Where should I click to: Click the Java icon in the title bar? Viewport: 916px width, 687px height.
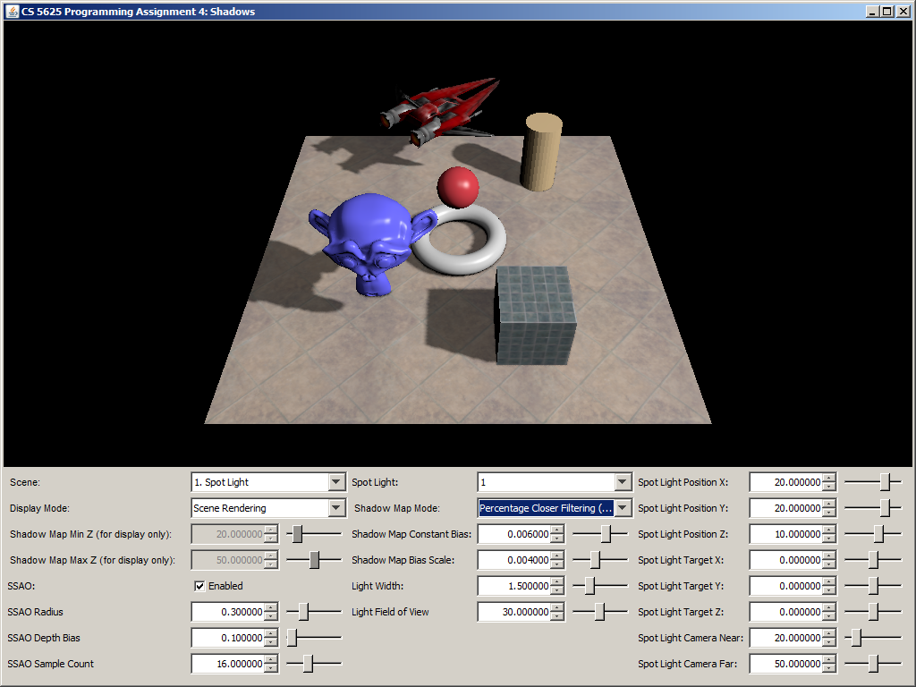point(13,11)
